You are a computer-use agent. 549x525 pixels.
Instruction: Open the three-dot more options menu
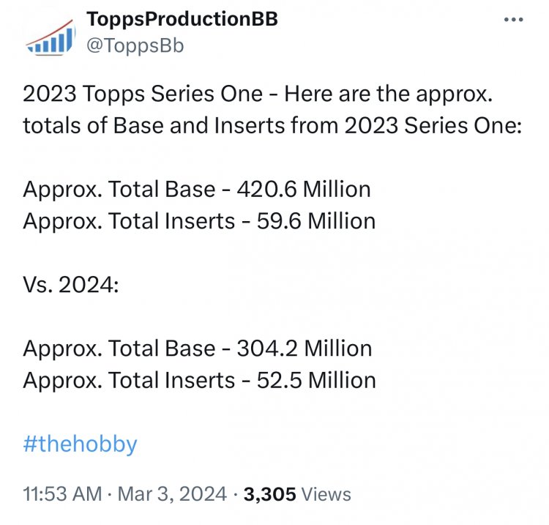(x=514, y=20)
